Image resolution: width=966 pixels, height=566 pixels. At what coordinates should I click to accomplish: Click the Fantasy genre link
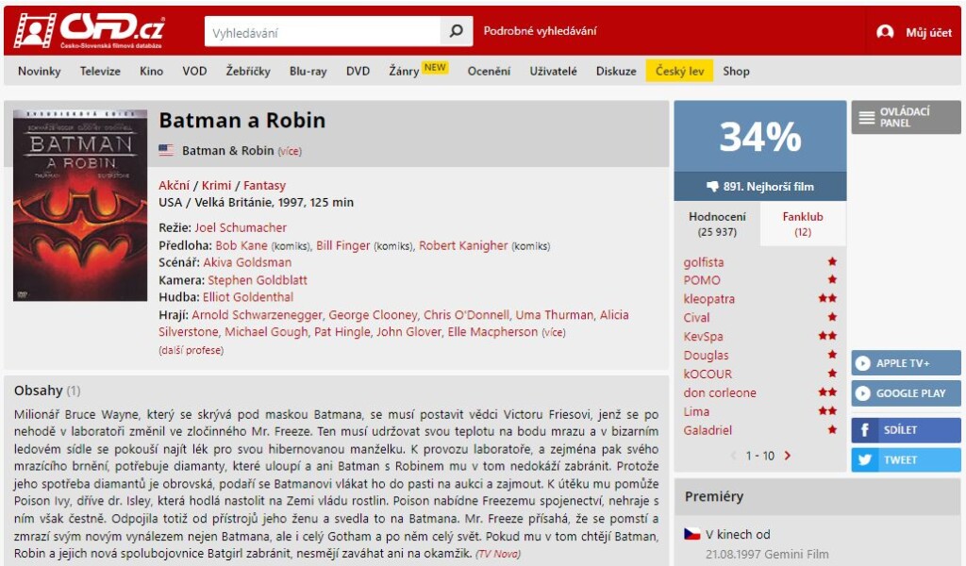[x=264, y=186]
